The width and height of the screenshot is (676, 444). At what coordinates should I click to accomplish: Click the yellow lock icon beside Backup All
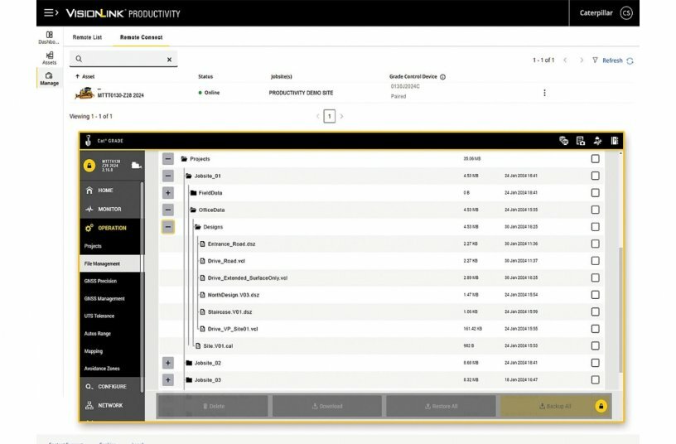[x=601, y=406]
